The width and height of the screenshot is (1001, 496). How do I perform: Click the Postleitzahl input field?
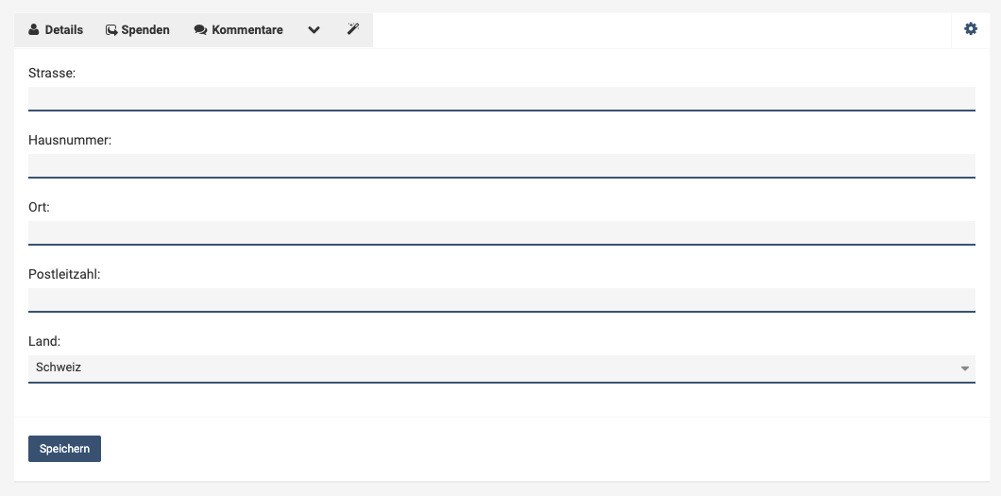point(501,300)
